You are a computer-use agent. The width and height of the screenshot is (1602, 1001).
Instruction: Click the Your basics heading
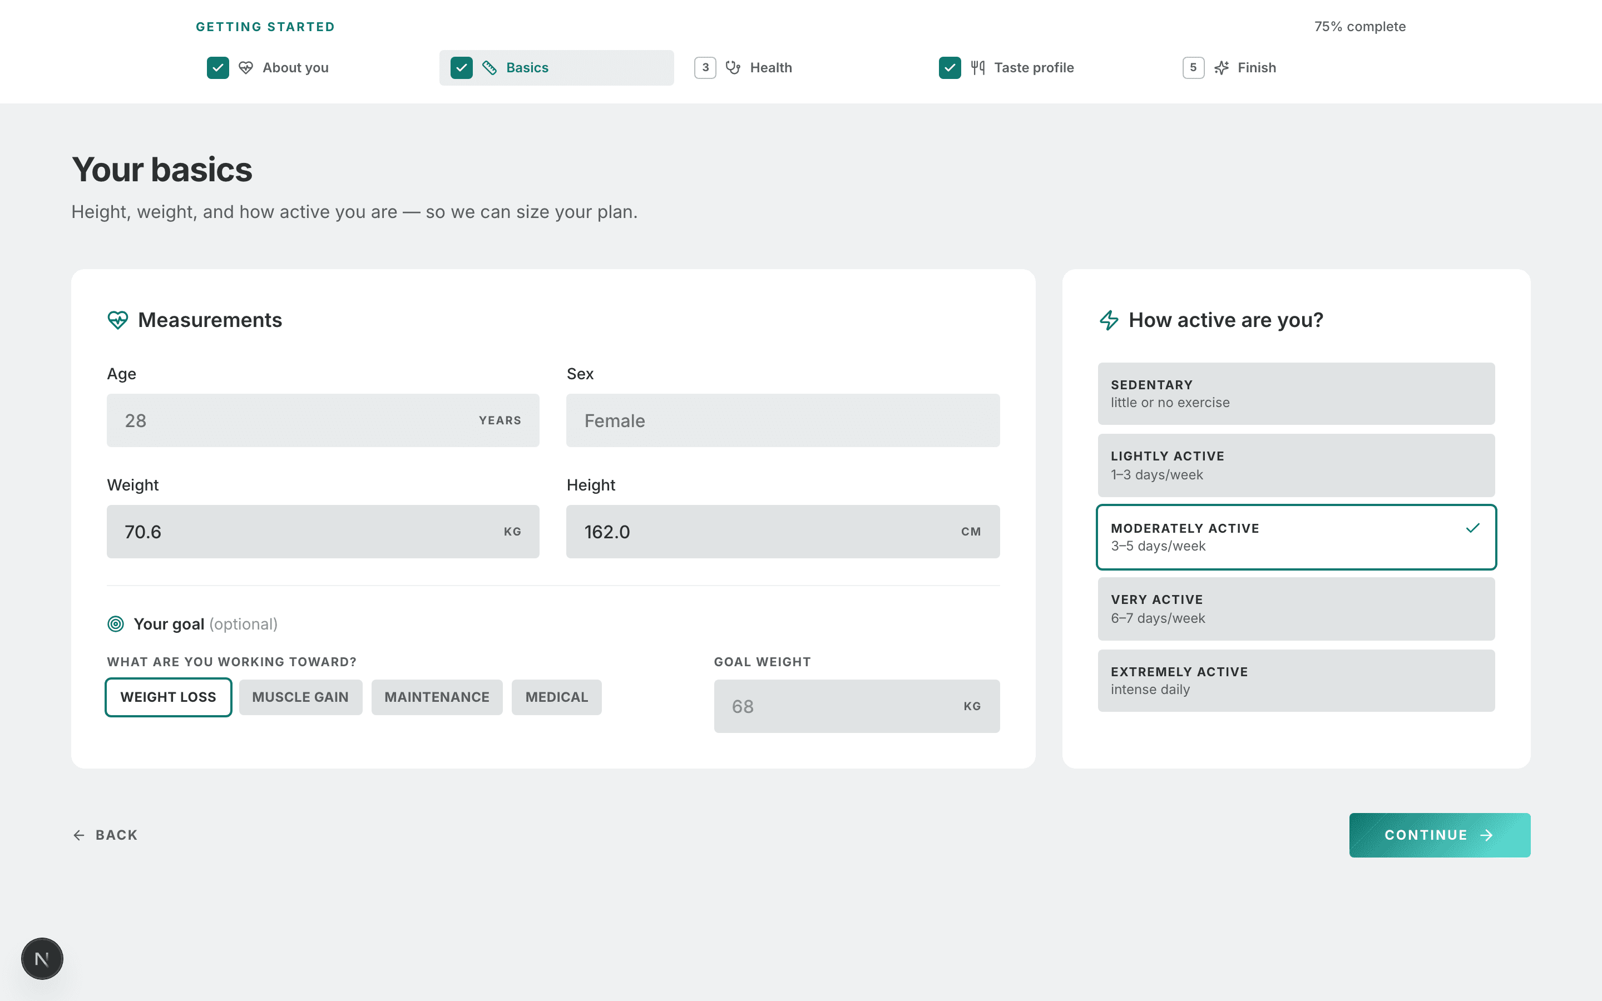[162, 170]
